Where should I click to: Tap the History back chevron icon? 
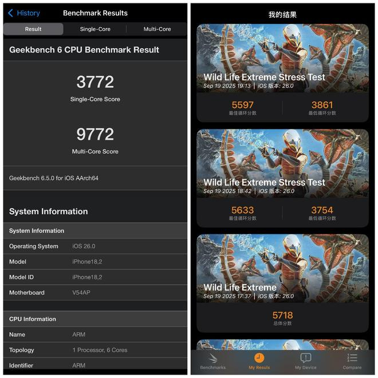click(x=10, y=13)
